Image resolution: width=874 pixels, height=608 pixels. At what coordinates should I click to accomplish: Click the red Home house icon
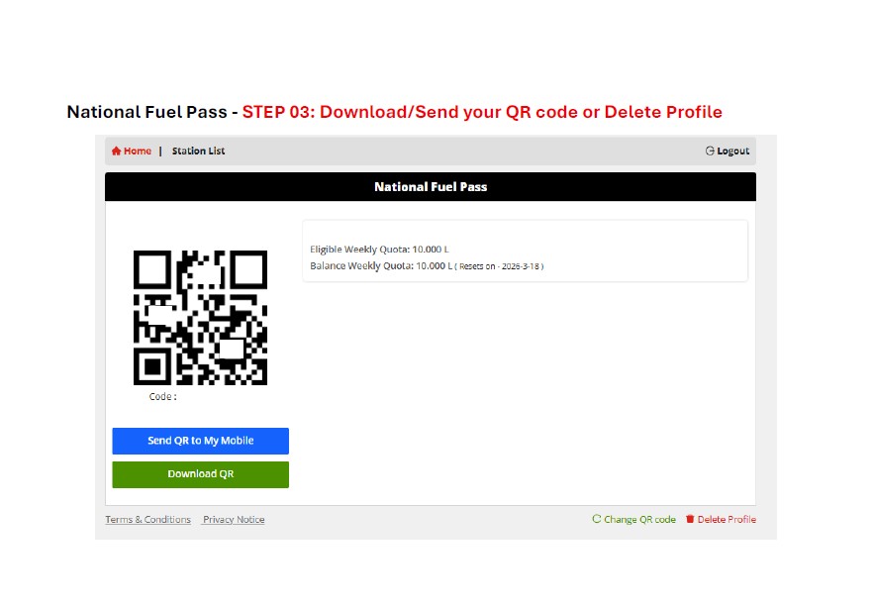(x=116, y=151)
